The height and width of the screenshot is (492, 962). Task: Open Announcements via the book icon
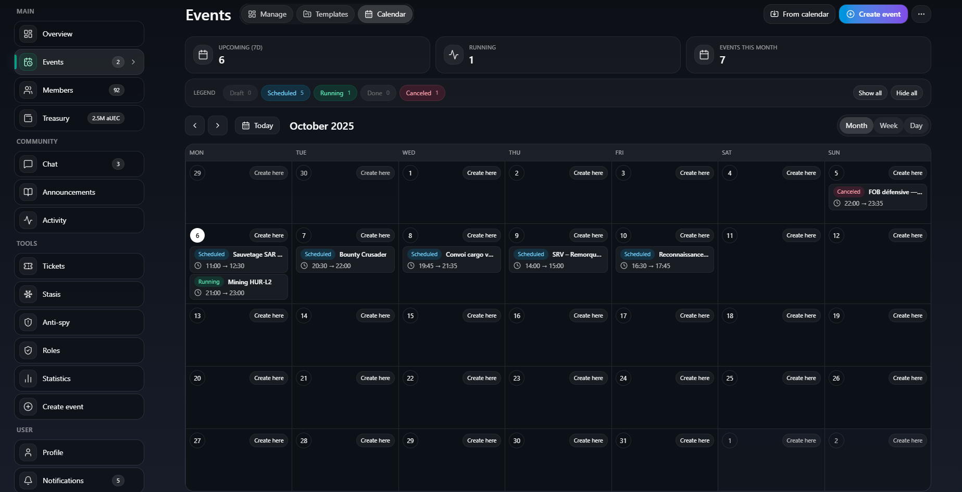[28, 192]
